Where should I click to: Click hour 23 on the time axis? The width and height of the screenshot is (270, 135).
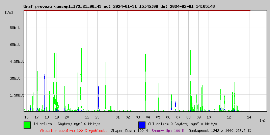pyautogui.click(x=97, y=117)
